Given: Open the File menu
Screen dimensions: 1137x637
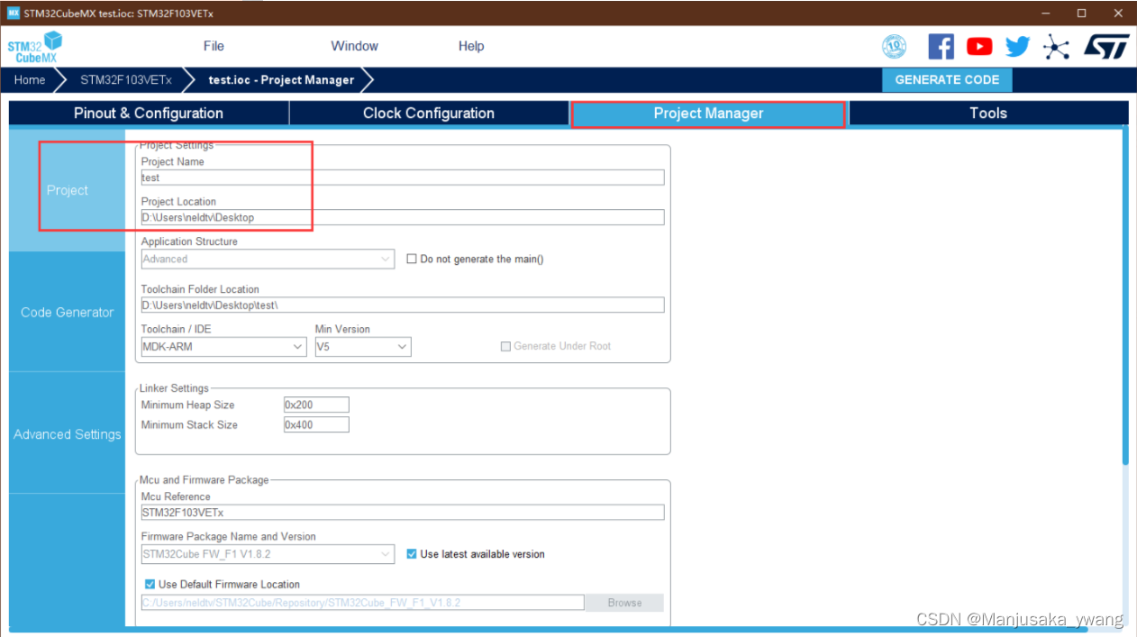Looking at the screenshot, I should [x=214, y=46].
